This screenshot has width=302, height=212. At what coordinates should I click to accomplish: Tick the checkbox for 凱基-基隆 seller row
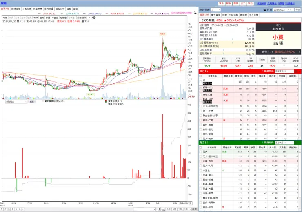point(201,184)
